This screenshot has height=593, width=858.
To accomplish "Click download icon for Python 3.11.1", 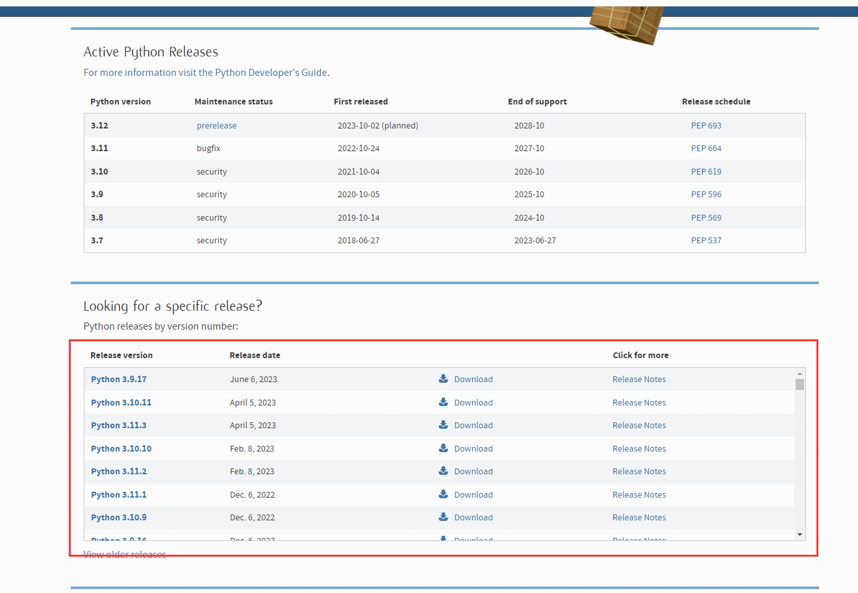I will pyautogui.click(x=444, y=494).
